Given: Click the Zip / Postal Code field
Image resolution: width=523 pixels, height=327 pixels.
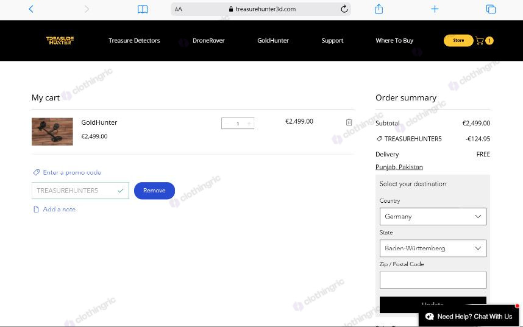Looking at the screenshot, I should click(x=433, y=280).
